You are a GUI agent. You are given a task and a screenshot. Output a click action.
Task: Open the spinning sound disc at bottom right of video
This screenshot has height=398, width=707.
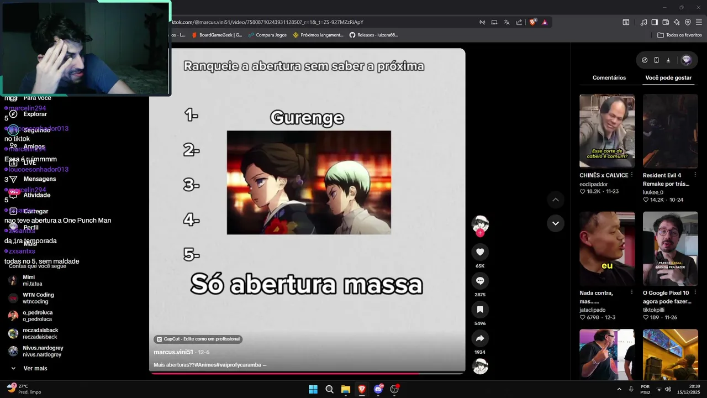(480, 366)
